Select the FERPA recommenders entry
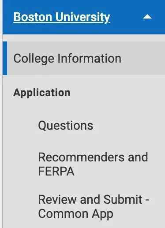Image resolution: width=165 pixels, height=228 pixels. (93, 164)
